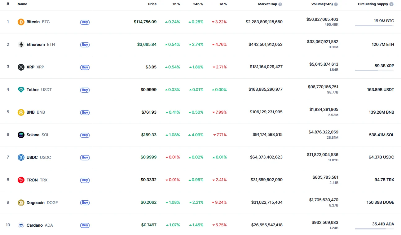Click the Tether logo icon
Screen dimensions: 401x235
21,90
